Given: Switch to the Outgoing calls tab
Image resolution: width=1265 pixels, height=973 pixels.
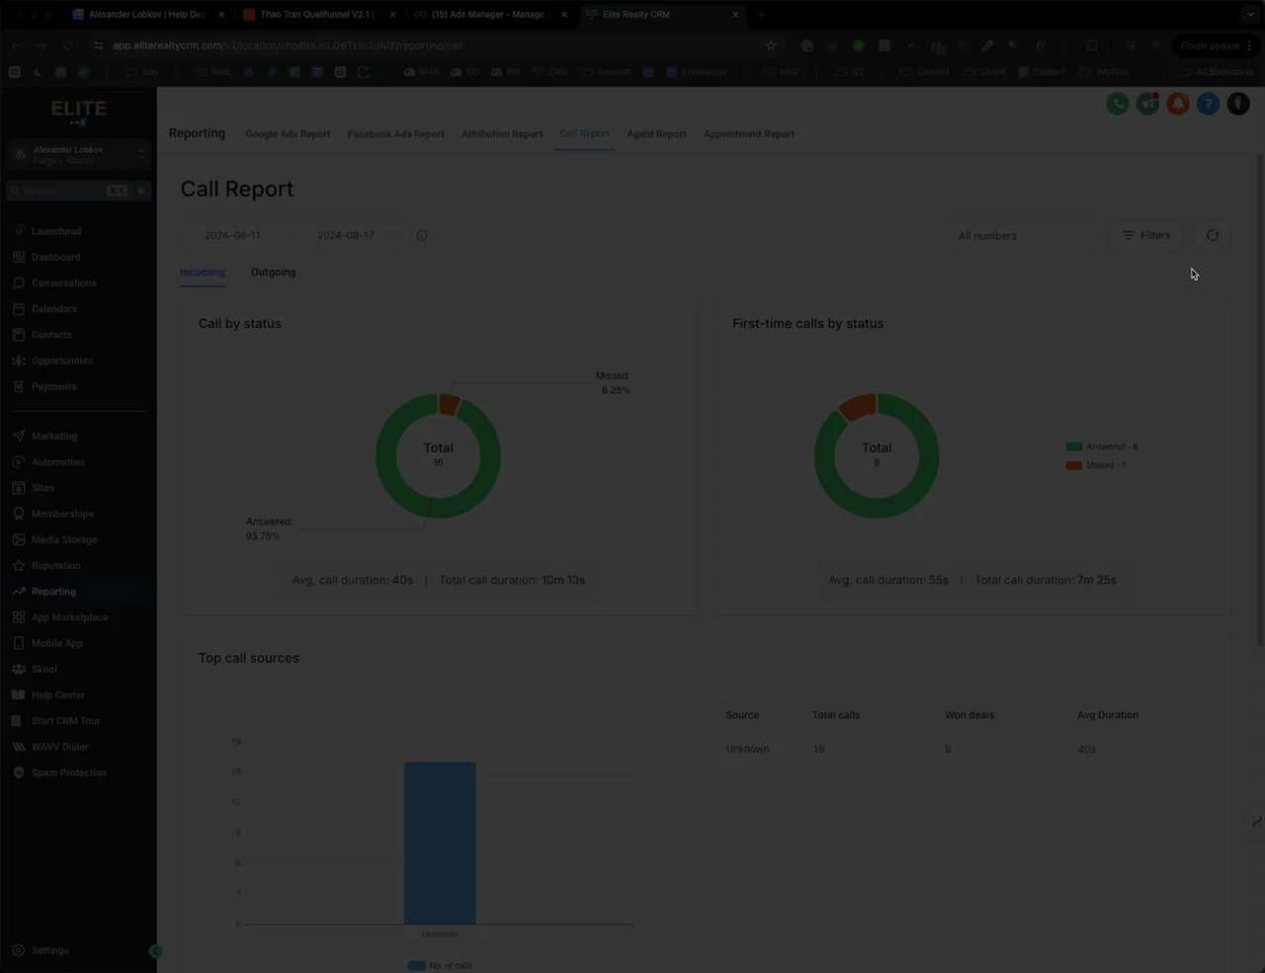Looking at the screenshot, I should 273,273.
